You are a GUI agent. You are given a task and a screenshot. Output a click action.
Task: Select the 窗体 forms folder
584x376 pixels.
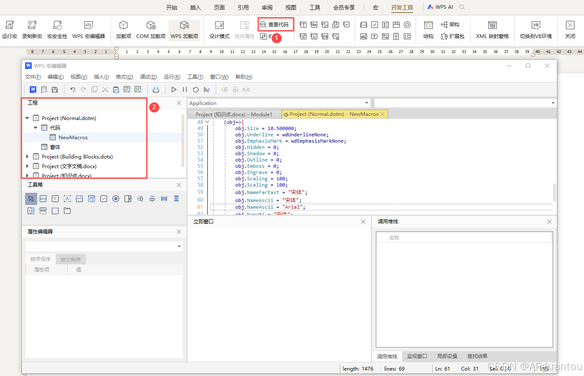(55, 147)
